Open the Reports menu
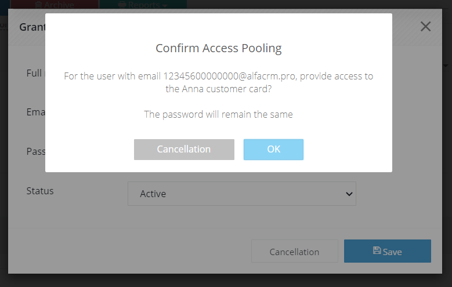This screenshot has width=452, height=287. [x=143, y=4]
